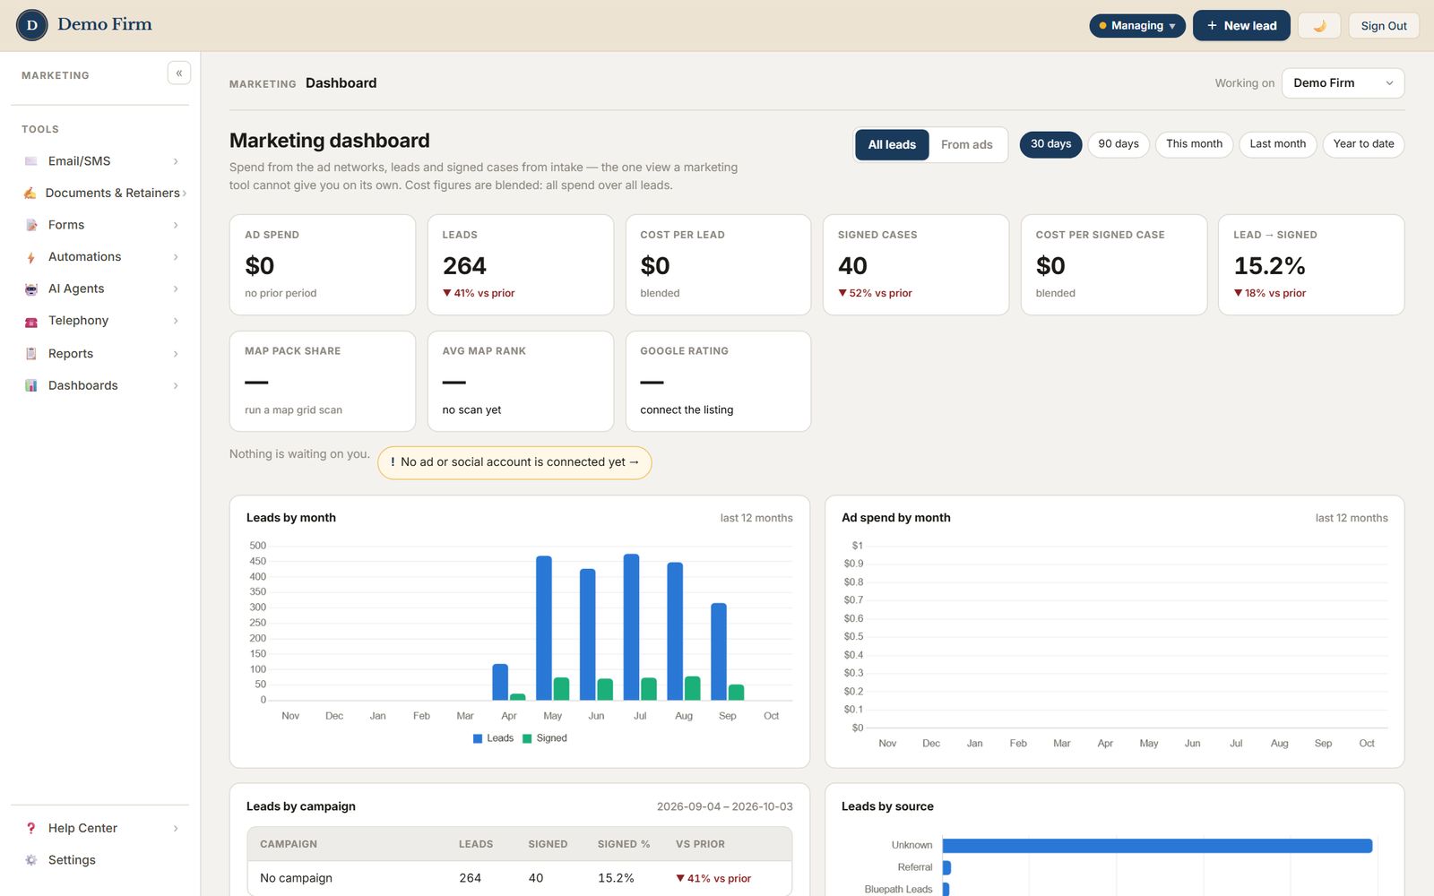Click the Telephony phone icon

(31, 321)
